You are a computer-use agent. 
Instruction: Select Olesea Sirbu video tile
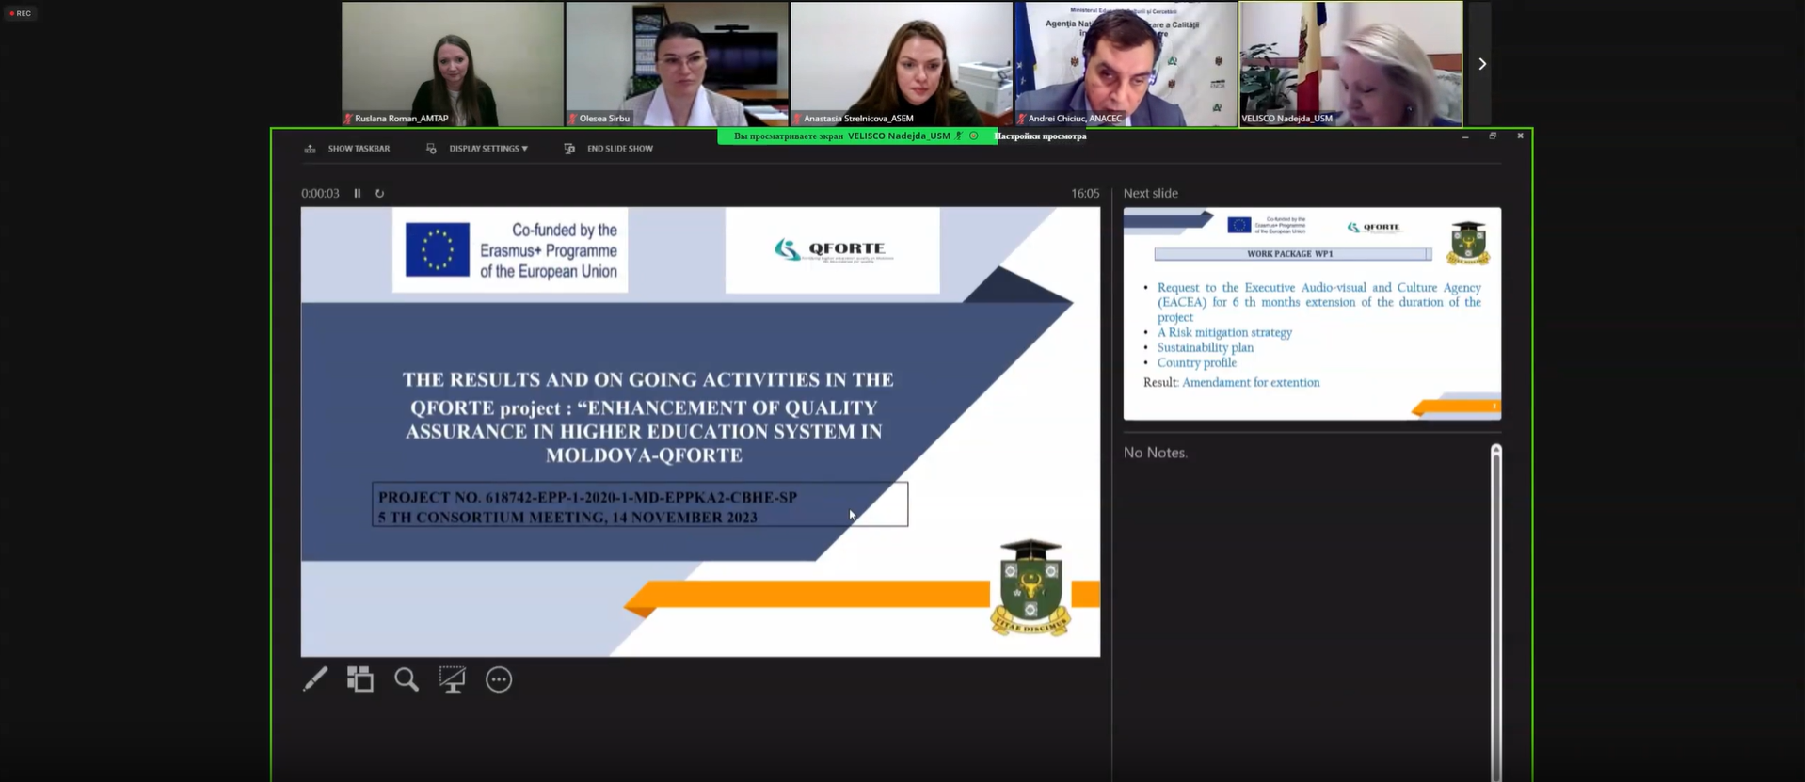pyautogui.click(x=677, y=63)
